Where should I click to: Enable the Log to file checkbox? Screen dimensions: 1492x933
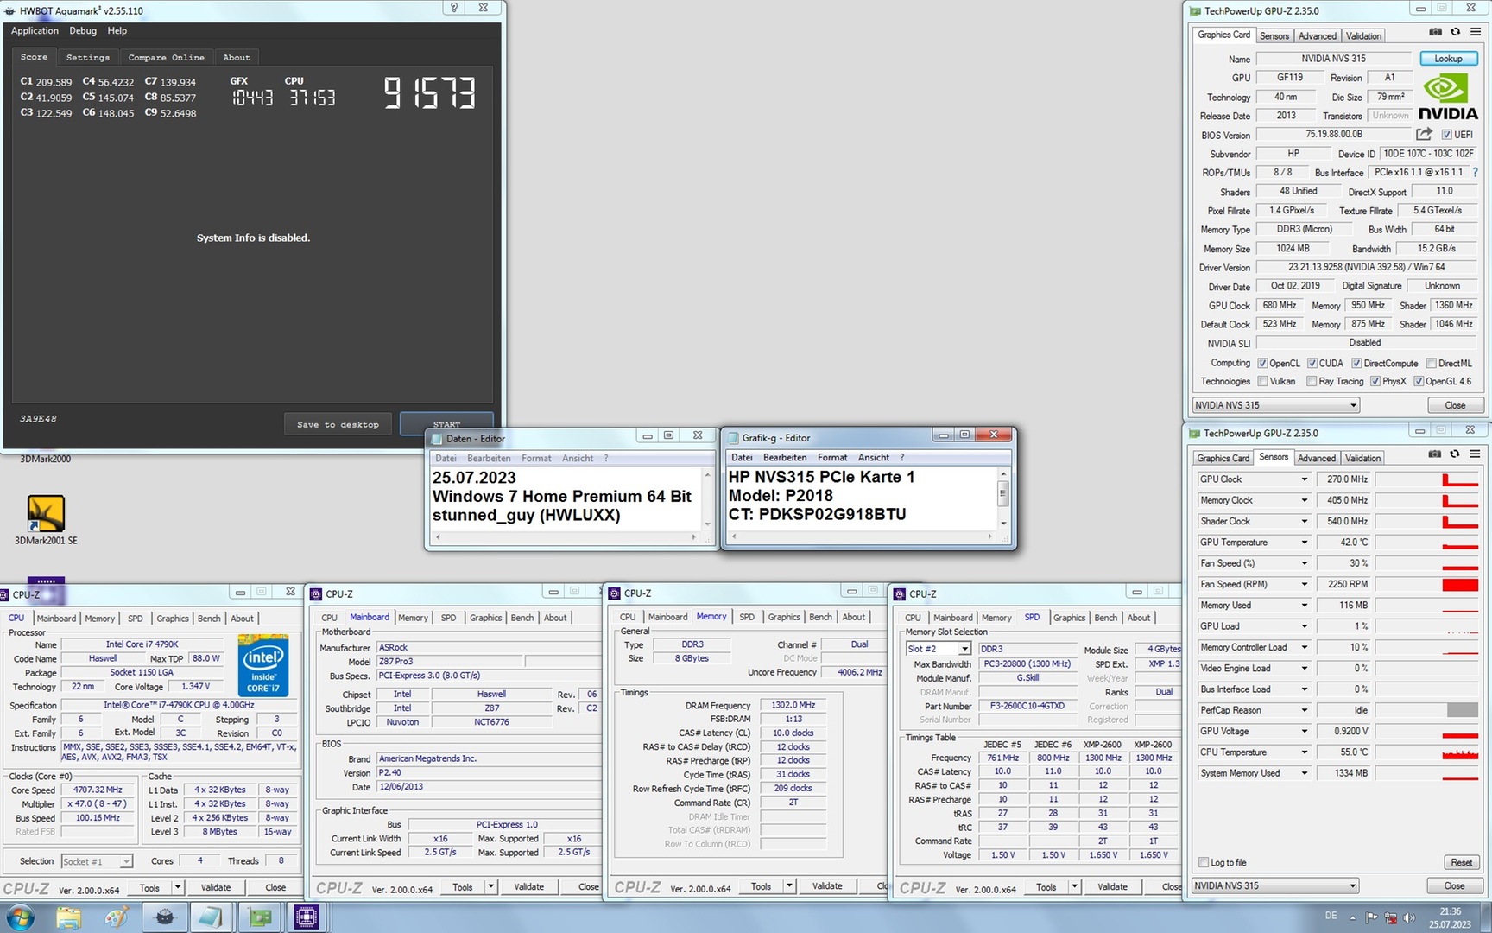(x=1204, y=862)
